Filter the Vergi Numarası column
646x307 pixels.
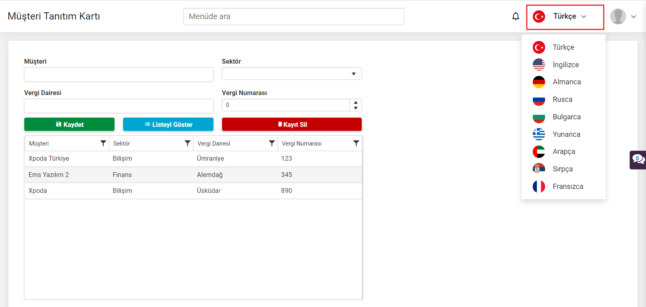tap(356, 143)
